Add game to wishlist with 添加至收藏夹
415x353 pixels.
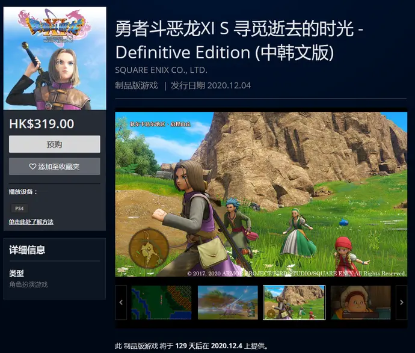click(55, 167)
